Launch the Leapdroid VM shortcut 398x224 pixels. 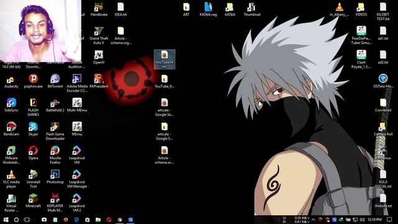[x=77, y=155]
